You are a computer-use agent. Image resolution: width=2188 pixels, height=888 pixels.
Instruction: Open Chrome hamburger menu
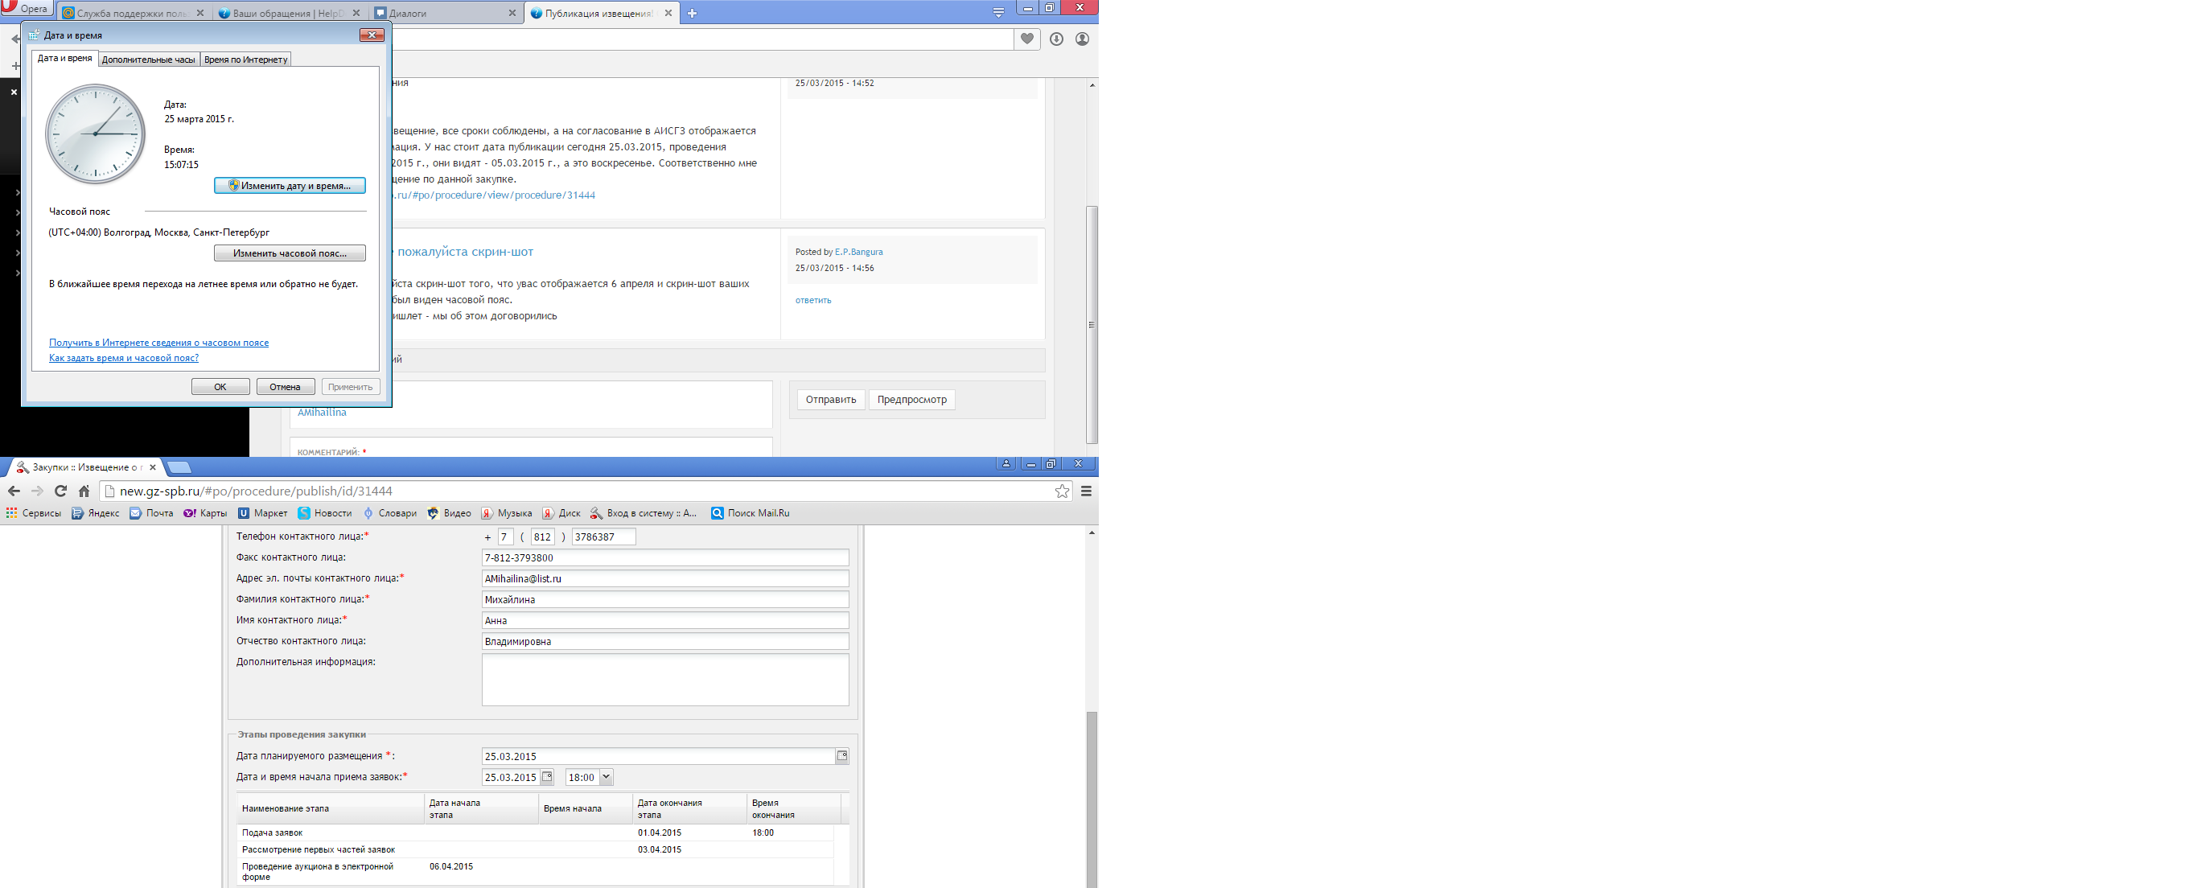(x=1085, y=491)
